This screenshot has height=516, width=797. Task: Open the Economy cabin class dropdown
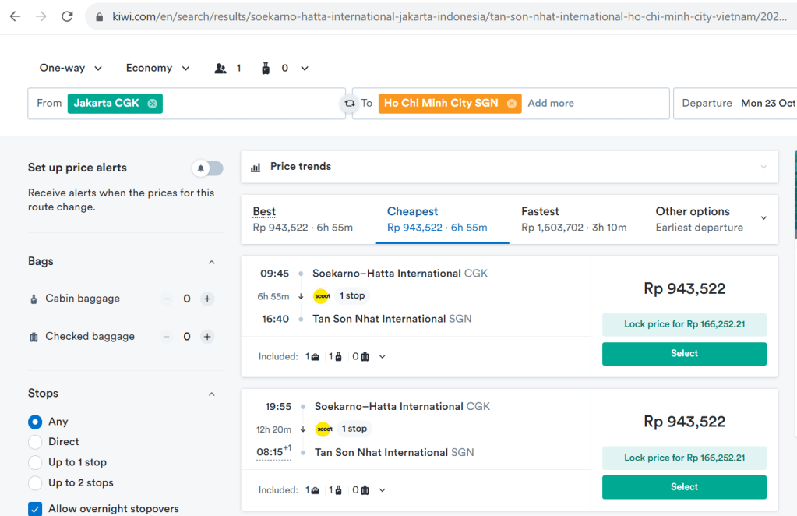pos(157,69)
